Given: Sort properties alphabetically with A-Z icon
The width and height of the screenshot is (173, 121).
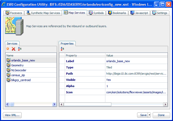Looking at the screenshot, I should click(62, 49).
